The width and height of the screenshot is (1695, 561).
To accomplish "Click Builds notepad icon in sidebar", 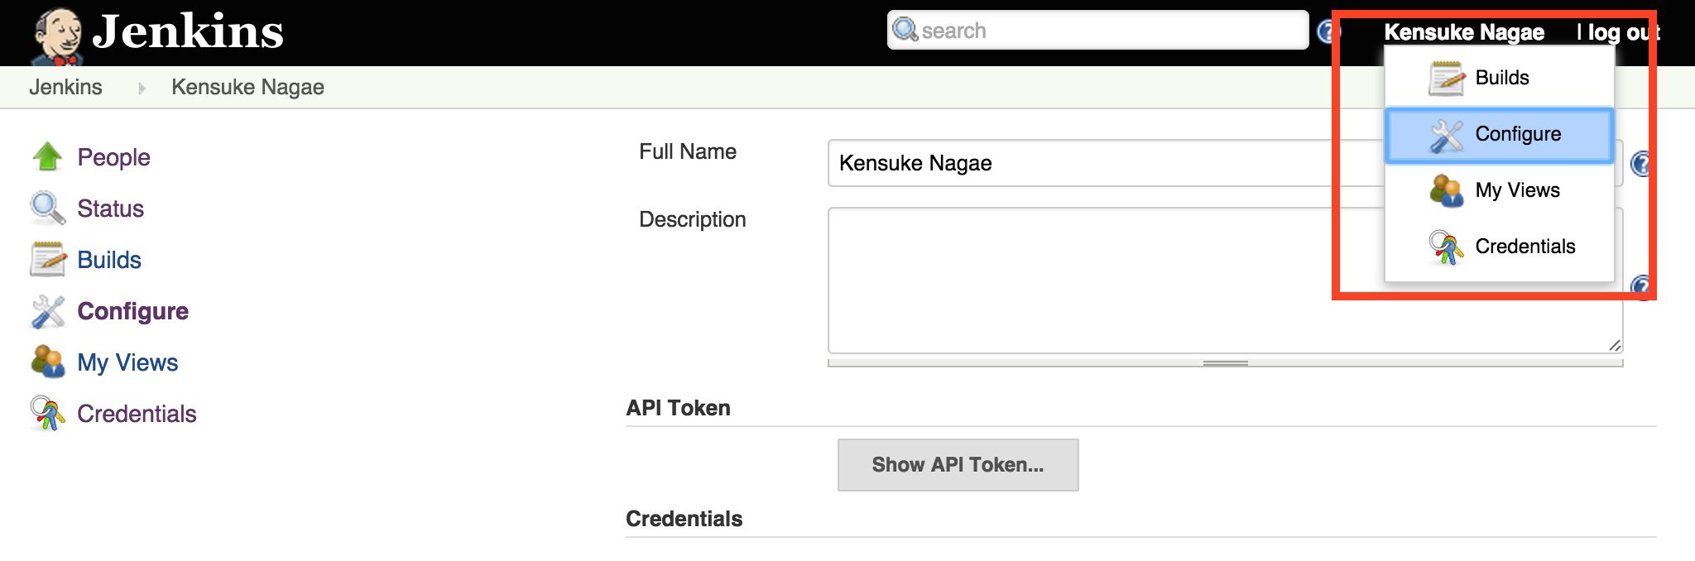I will [x=47, y=259].
